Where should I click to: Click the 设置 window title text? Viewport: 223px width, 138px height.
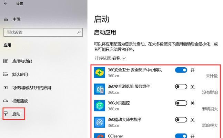[20, 4]
